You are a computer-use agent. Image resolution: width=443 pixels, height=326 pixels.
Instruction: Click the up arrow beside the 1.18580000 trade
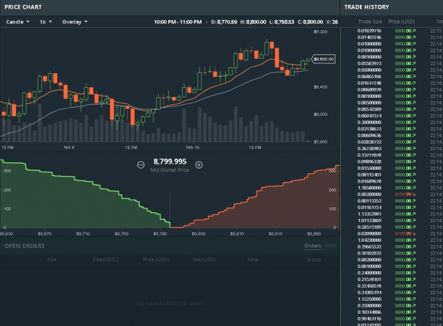pos(414,188)
